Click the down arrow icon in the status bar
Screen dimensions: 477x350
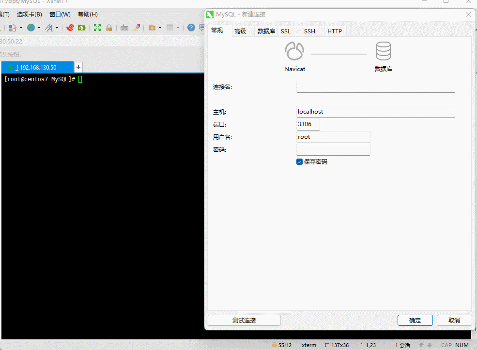pos(430,345)
